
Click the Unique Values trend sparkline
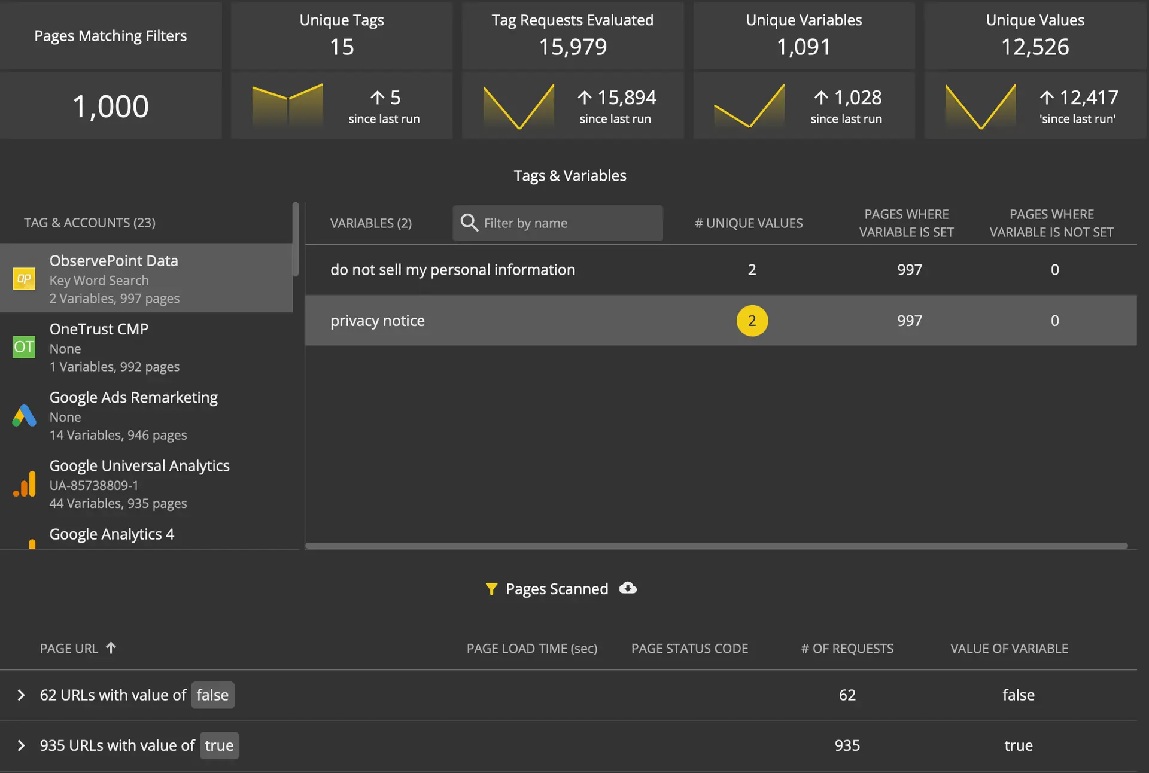980,105
